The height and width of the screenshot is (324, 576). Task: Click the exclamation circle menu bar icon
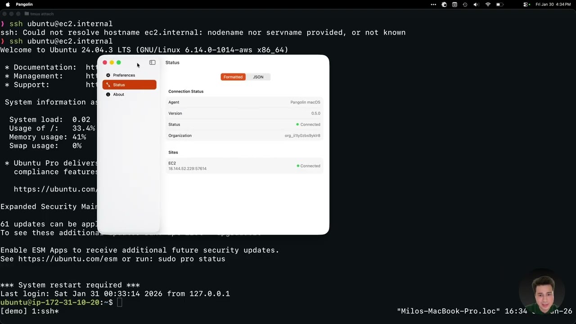465,4
